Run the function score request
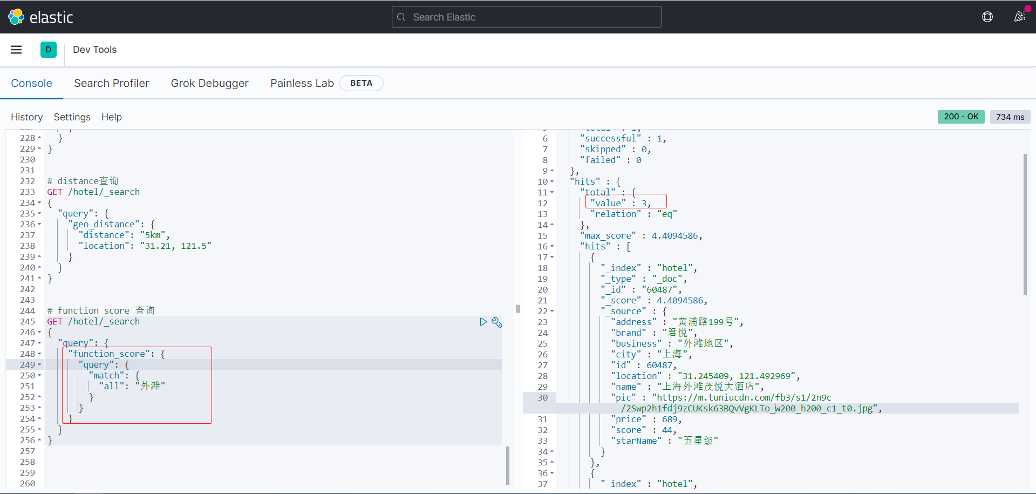 click(x=483, y=322)
